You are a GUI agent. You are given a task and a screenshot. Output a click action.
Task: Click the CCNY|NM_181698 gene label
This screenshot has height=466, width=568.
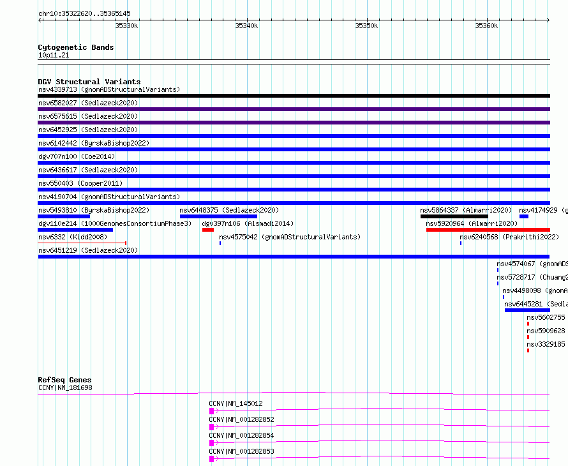pos(65,387)
